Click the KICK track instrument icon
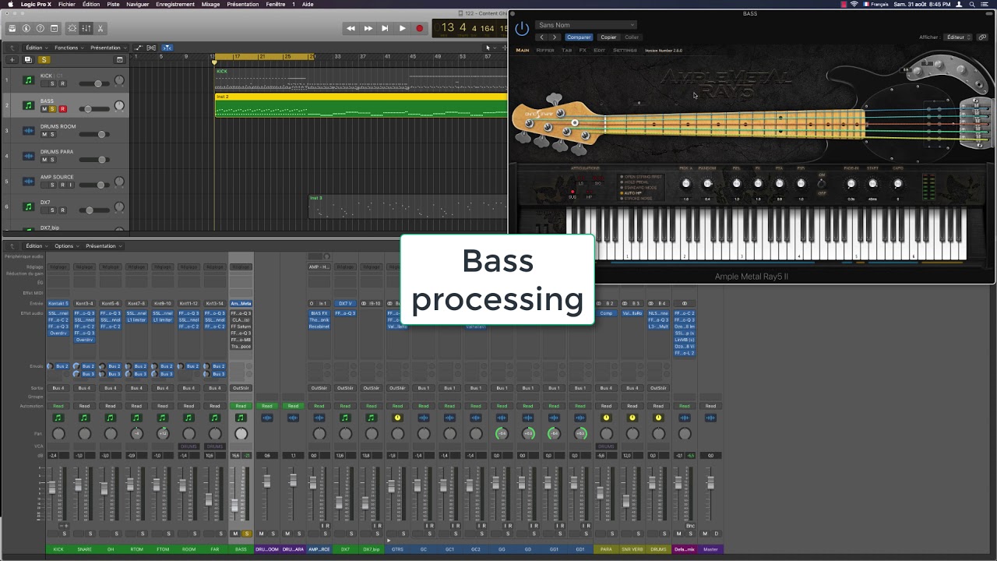Screen dimensions: 997x561 pos(29,79)
